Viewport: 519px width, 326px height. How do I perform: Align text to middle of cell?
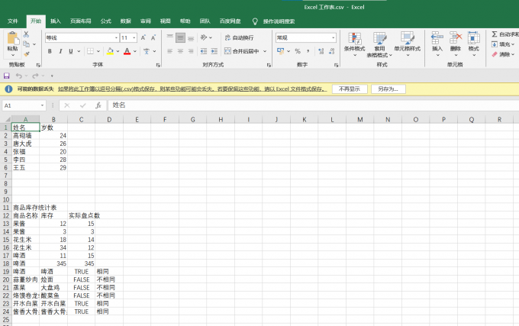pos(180,37)
